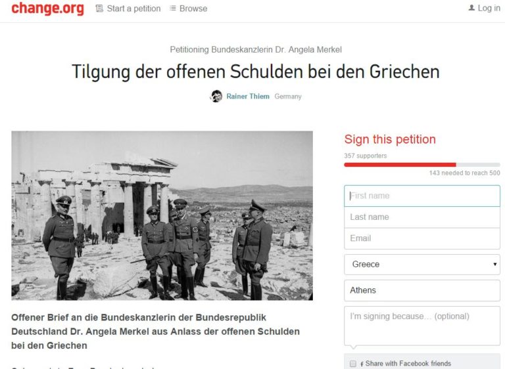Focus the First name field
The height and width of the screenshot is (369, 505).
pyautogui.click(x=422, y=196)
